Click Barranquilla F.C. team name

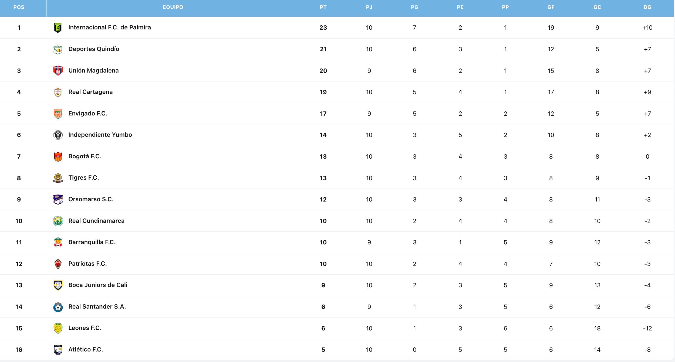pos(92,242)
